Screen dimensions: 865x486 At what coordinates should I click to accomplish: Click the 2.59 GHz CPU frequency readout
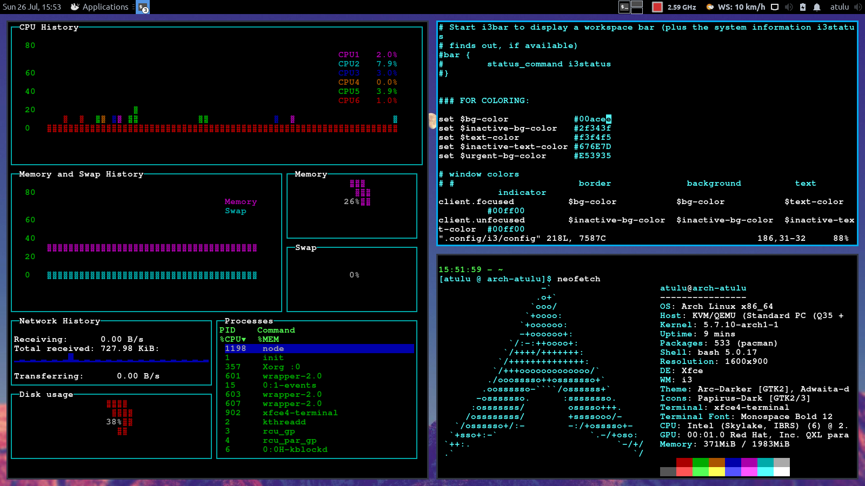click(x=682, y=7)
